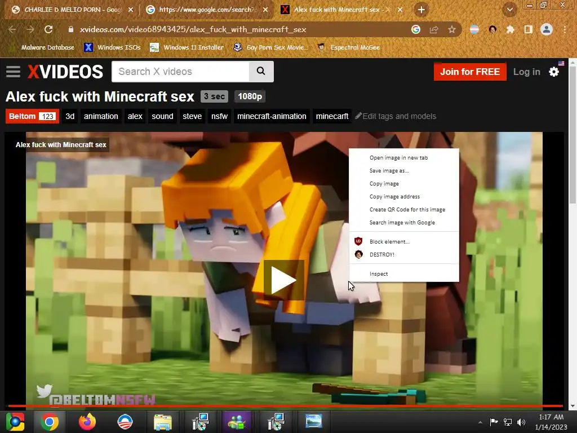Open the Extensions puzzle piece menu
This screenshot has height=433, width=577.
click(510, 29)
